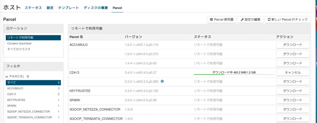The image size is (317, 123).
Task: Click version text 1.4c5
Action: tap(129, 118)
